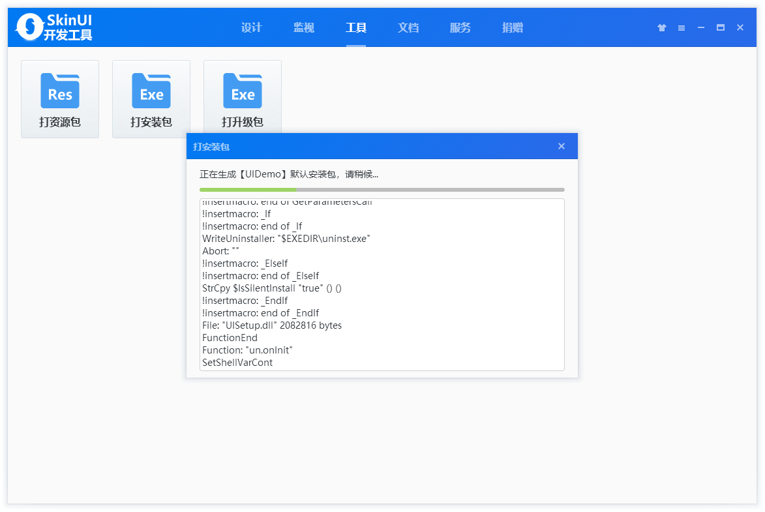
Task: Click log line 'Abort: ""'
Action: point(220,251)
